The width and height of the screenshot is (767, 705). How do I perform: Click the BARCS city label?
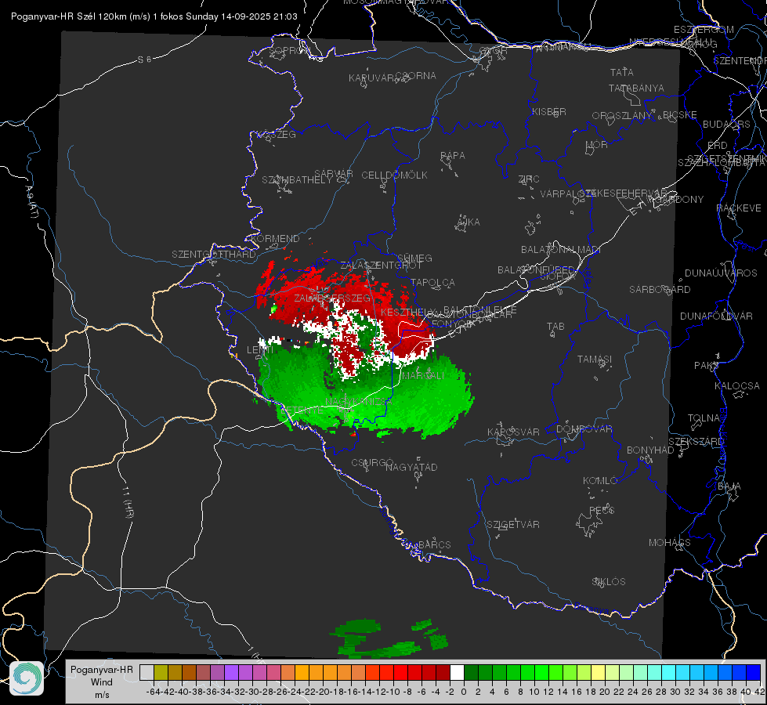[x=434, y=544]
